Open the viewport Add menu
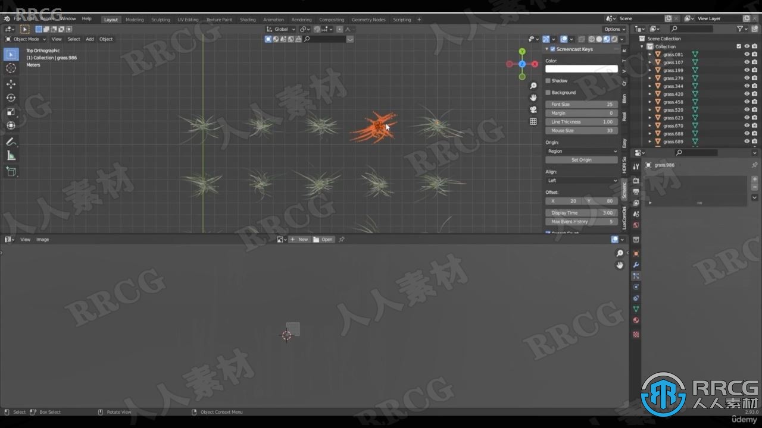 [90, 39]
